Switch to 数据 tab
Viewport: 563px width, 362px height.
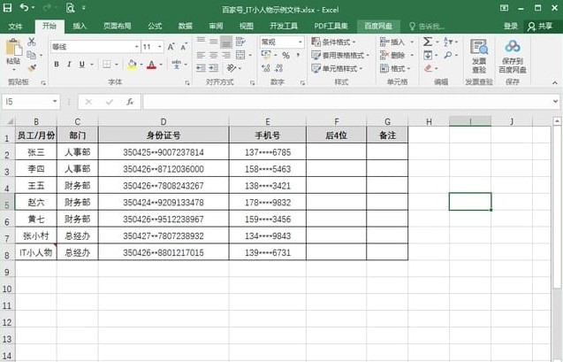coord(186,26)
